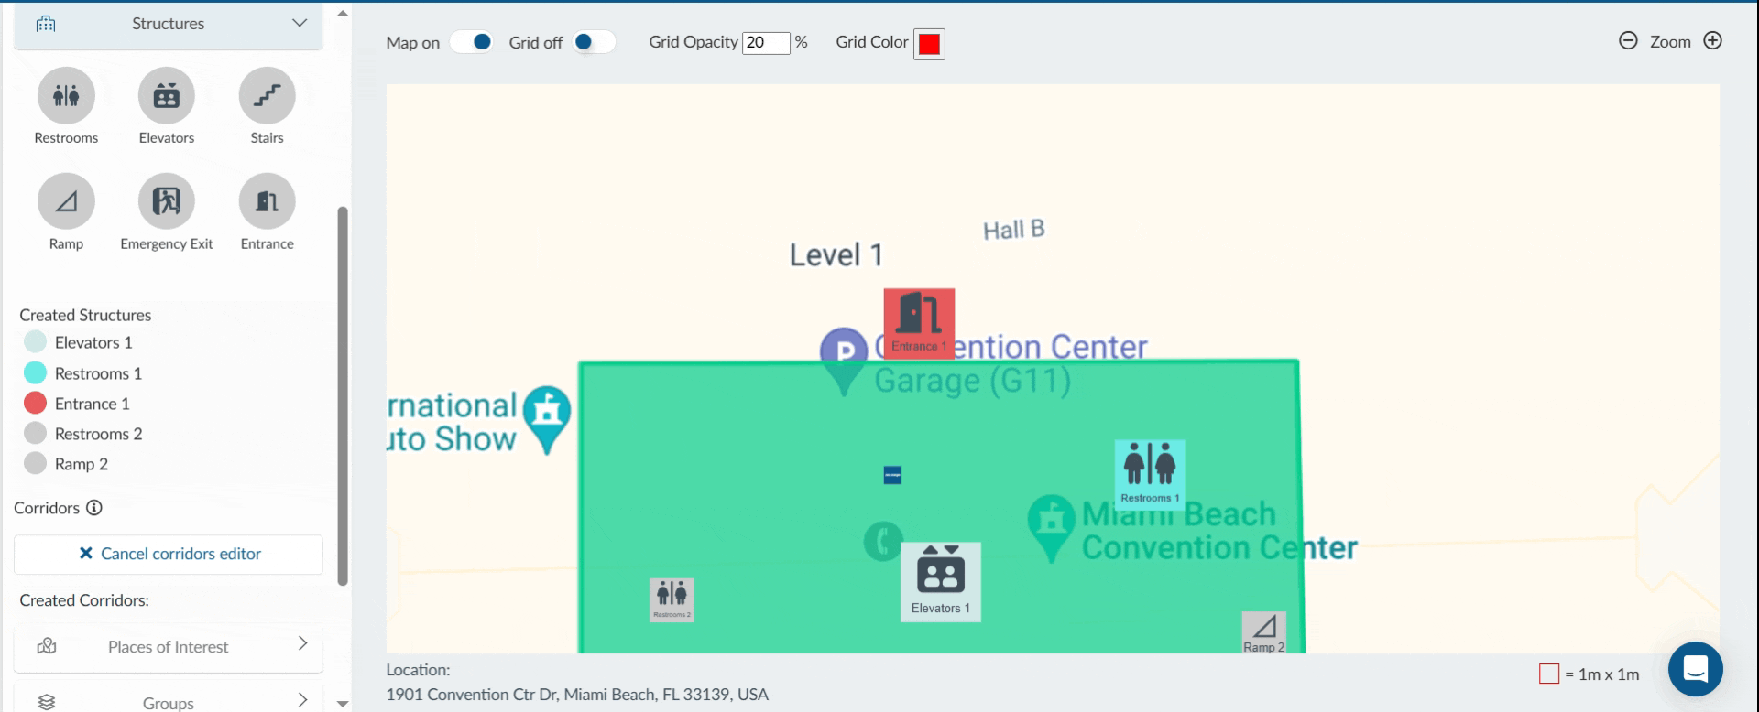Click the Elevators 1 marker on map
The image size is (1759, 712).
click(941, 582)
